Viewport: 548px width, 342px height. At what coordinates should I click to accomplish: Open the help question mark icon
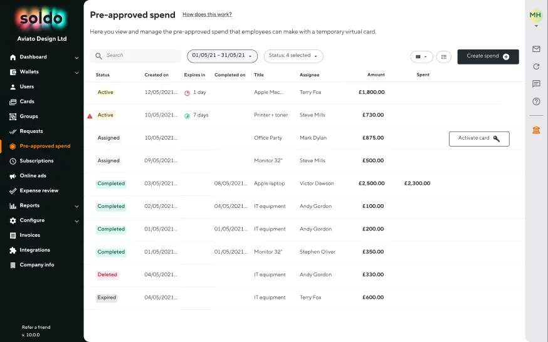click(x=536, y=101)
